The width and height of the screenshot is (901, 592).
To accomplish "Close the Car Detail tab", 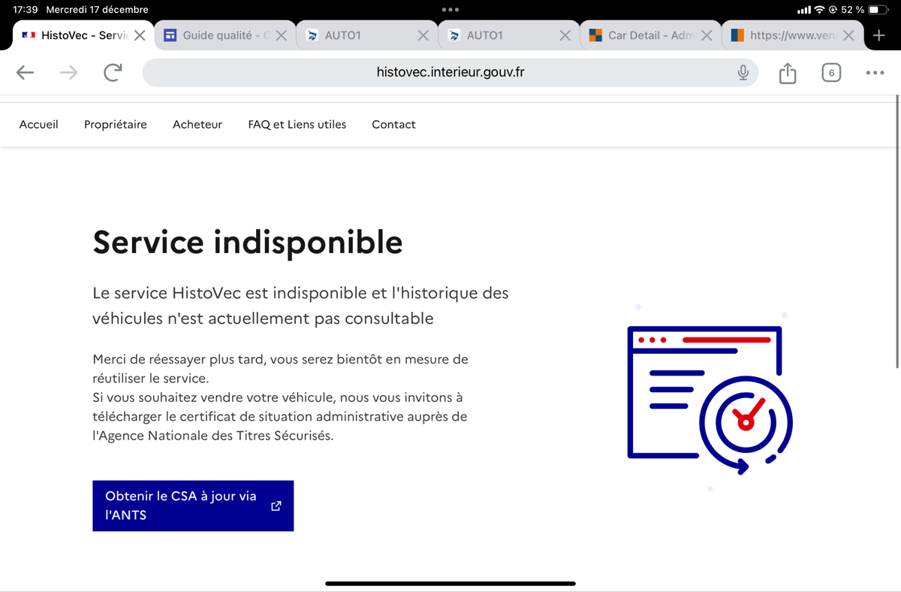I will click(x=707, y=35).
